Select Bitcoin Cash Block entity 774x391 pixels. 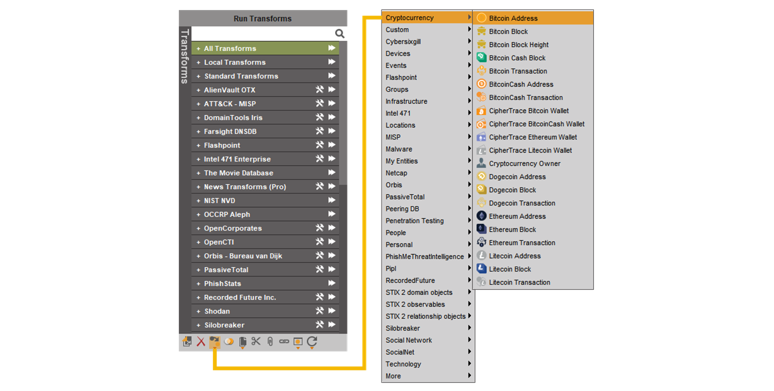coord(533,58)
